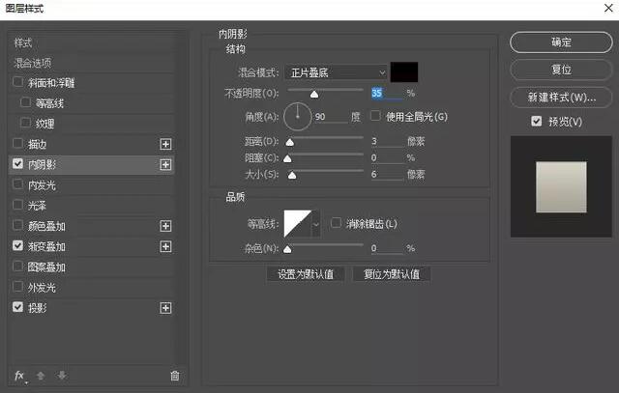Image resolution: width=619 pixels, height=393 pixels.
Task: Enable the 斜面和浮雕 checkbox
Action: pyautogui.click(x=18, y=83)
